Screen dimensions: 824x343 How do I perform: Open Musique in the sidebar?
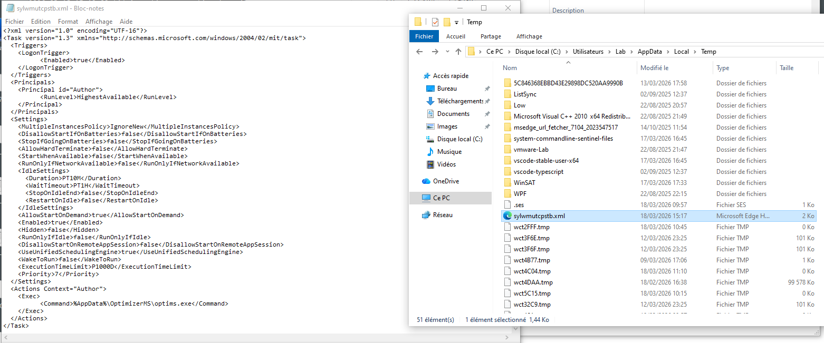(449, 152)
